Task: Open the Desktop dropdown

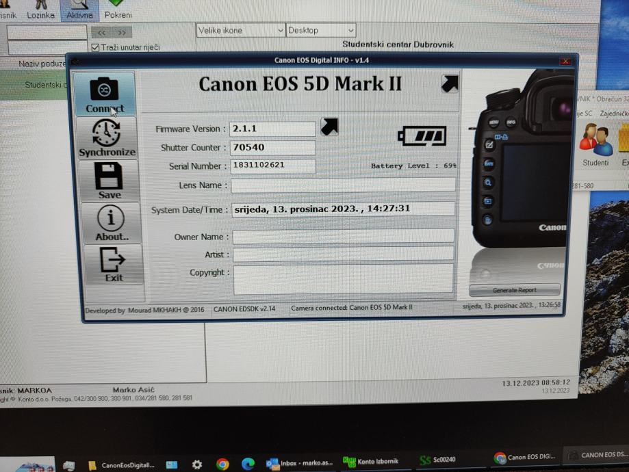Action: pyautogui.click(x=320, y=31)
